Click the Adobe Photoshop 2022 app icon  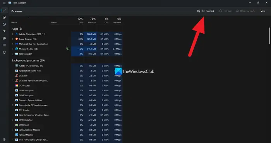click(17, 34)
